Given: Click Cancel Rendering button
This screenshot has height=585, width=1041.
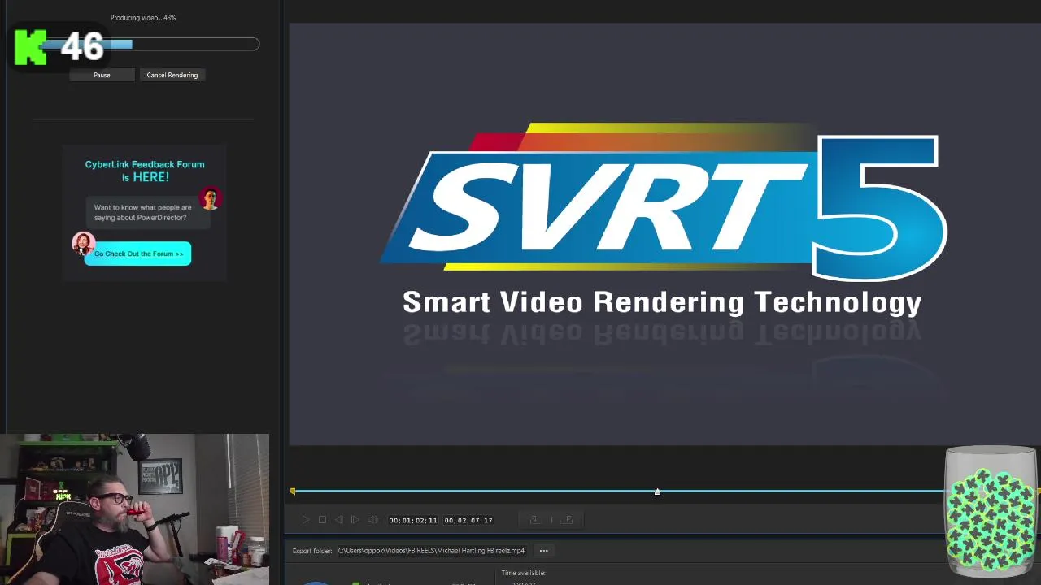Looking at the screenshot, I should tap(172, 75).
